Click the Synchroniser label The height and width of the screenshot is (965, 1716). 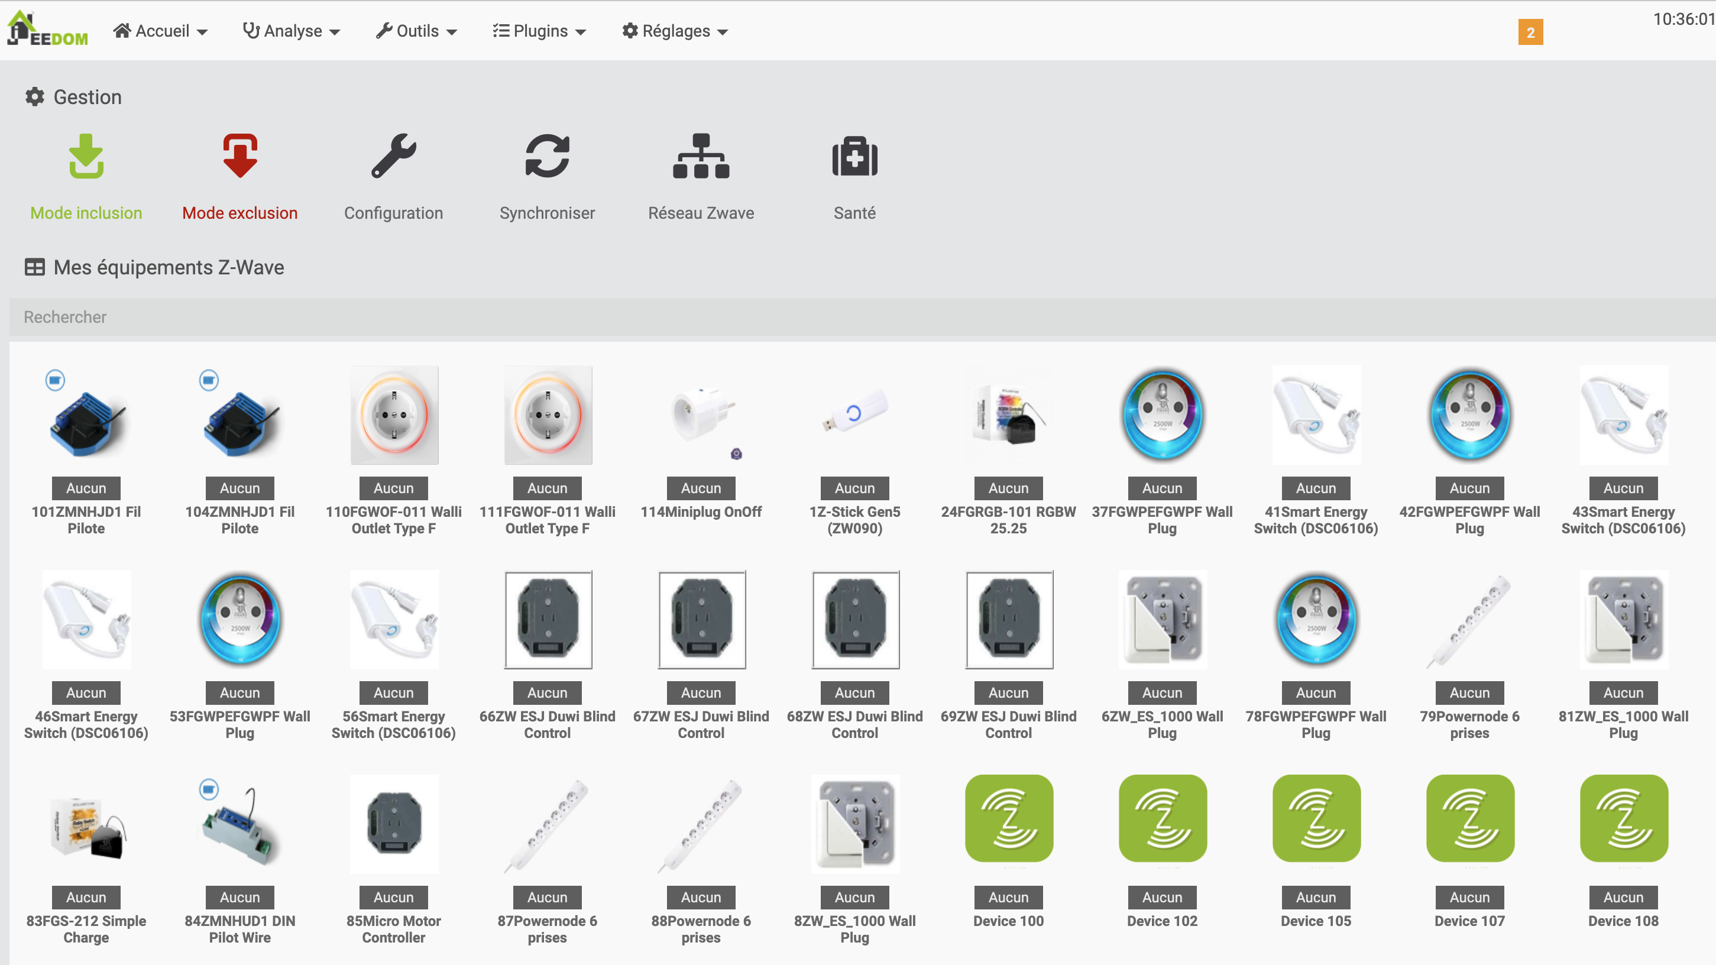click(548, 213)
